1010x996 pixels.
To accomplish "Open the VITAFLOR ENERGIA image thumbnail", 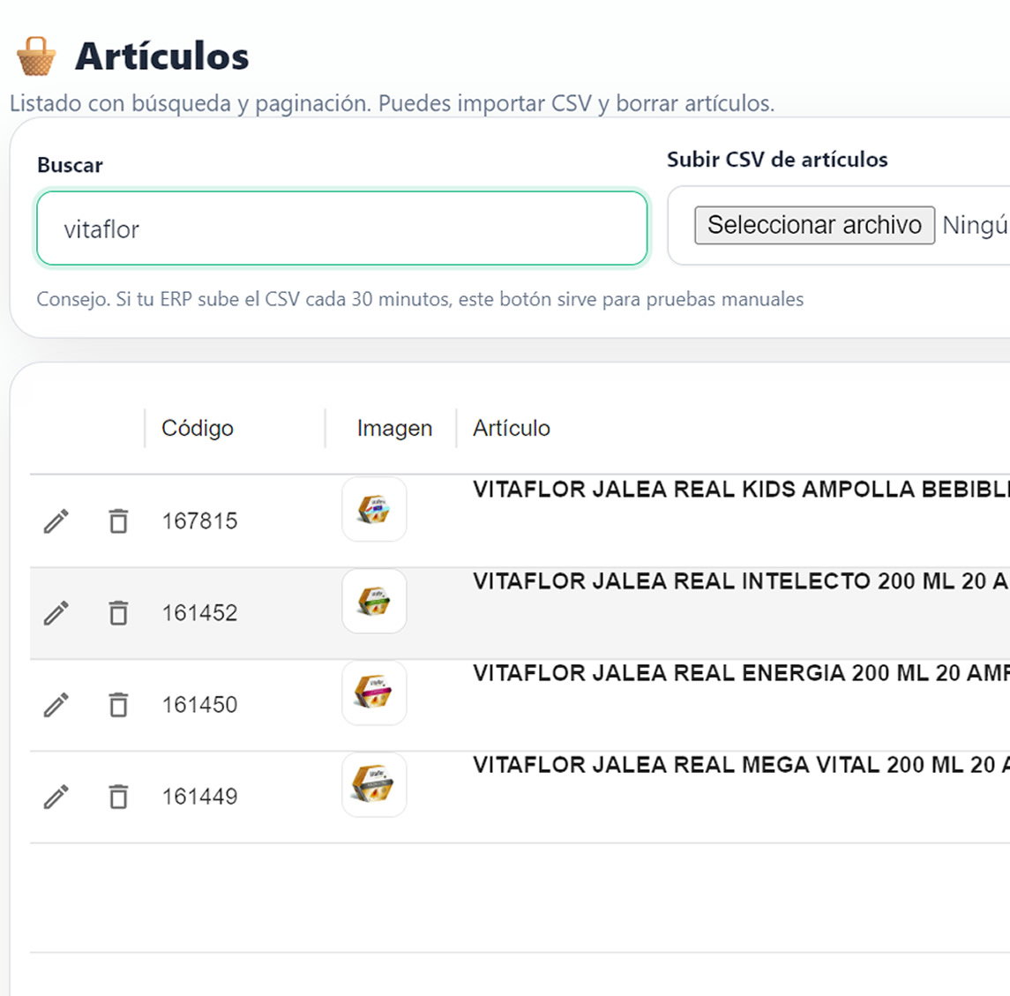I will point(374,693).
